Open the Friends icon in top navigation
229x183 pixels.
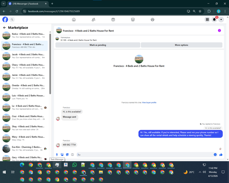click(93, 20)
